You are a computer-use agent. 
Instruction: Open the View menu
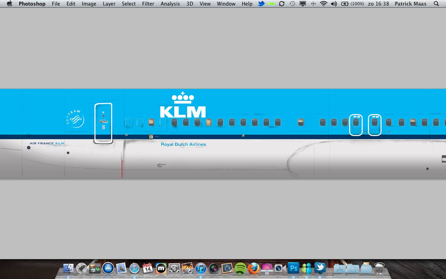click(205, 4)
